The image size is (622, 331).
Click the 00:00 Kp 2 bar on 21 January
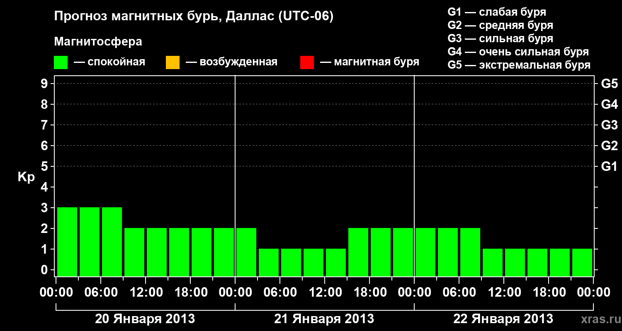[x=246, y=252]
